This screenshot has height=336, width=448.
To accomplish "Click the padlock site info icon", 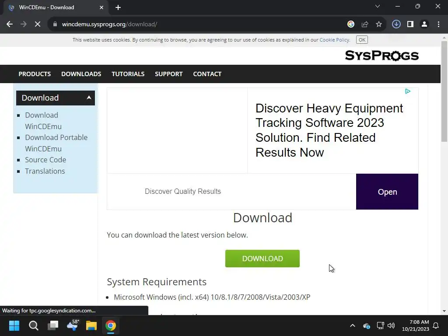I will tap(55, 24).
